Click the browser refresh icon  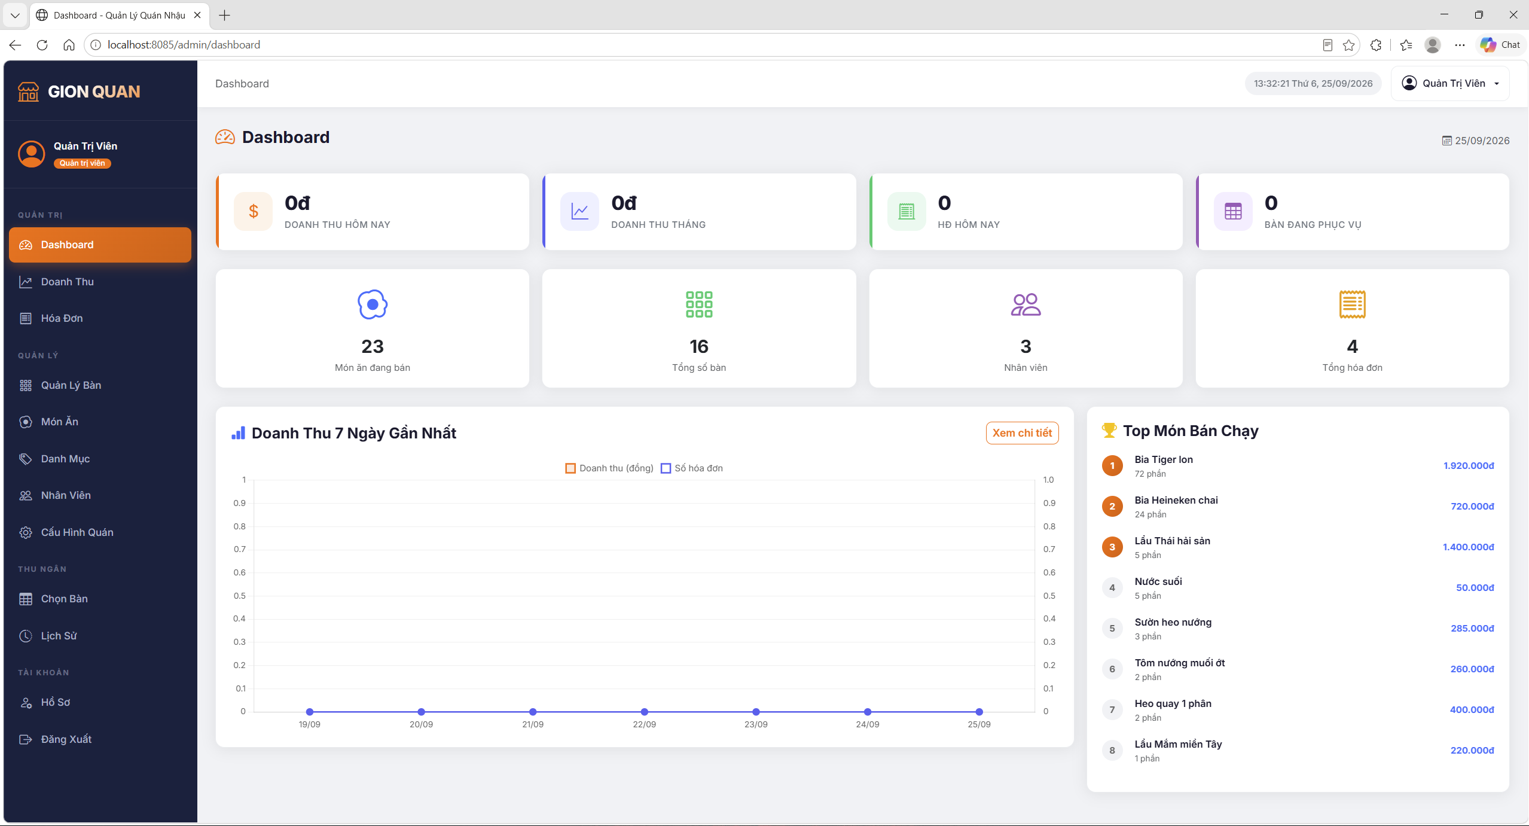point(42,45)
